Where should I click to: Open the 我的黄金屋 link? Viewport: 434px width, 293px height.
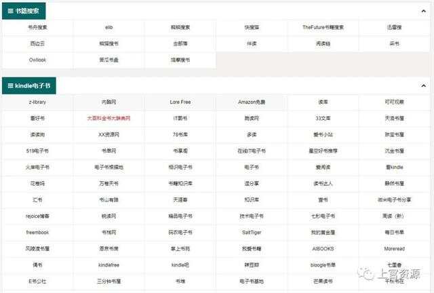323,233
